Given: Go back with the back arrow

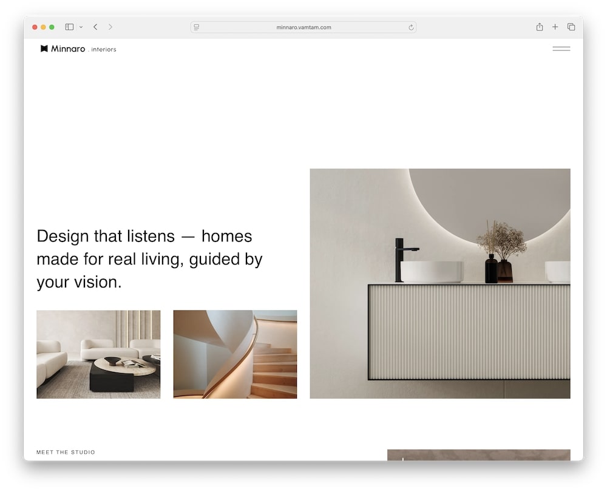Looking at the screenshot, I should pos(95,27).
